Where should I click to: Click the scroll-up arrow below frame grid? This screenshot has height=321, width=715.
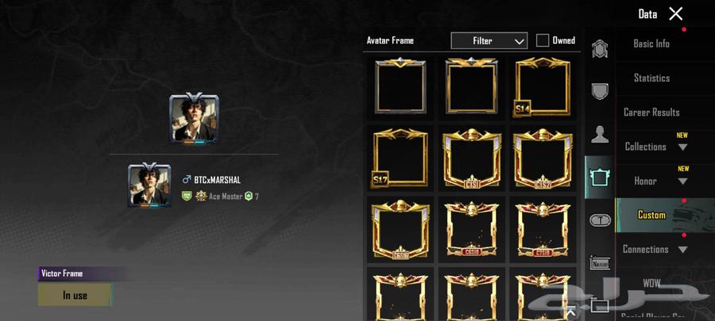571,313
